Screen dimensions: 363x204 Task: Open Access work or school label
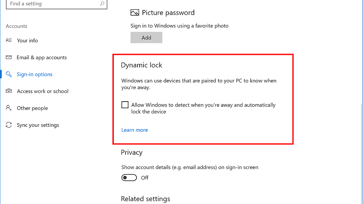click(43, 91)
